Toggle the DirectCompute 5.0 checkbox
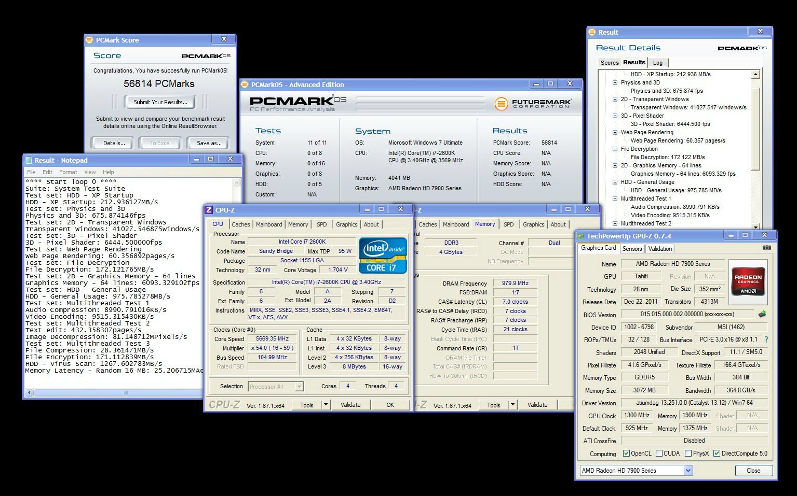797x496 pixels. tap(717, 454)
